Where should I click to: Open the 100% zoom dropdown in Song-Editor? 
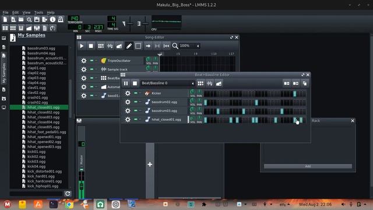pos(189,45)
